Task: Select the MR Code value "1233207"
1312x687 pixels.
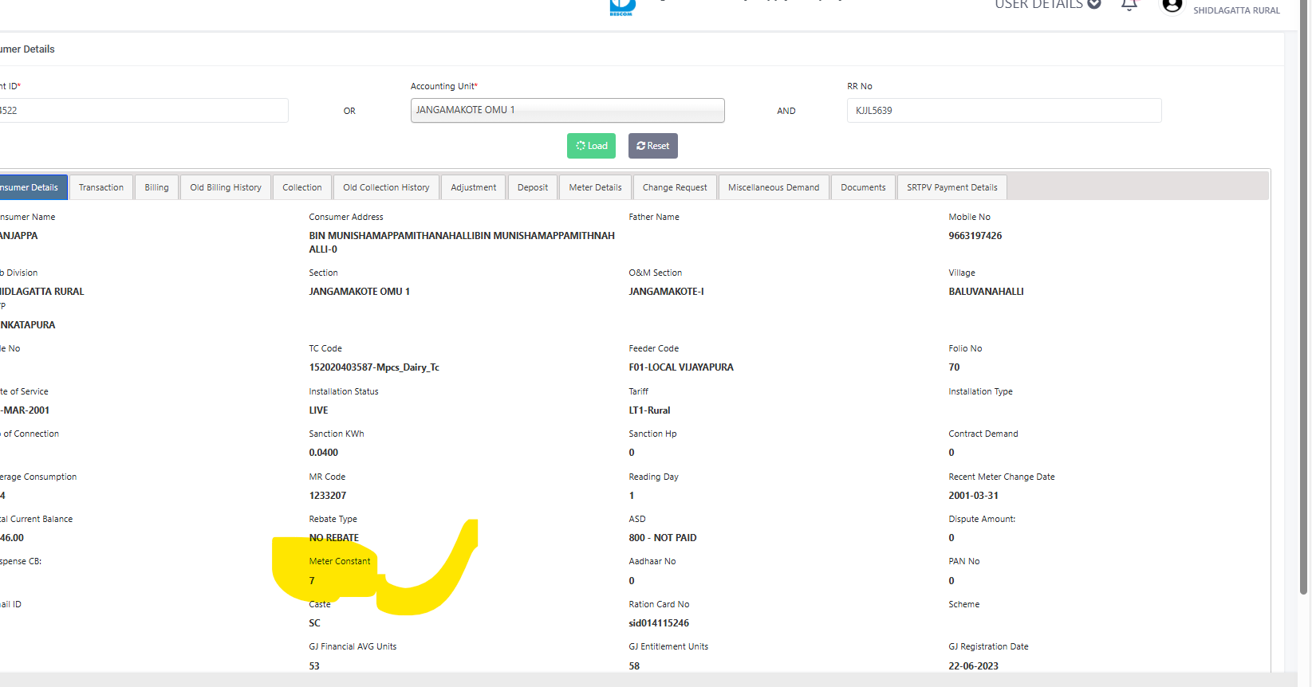Action: (328, 496)
